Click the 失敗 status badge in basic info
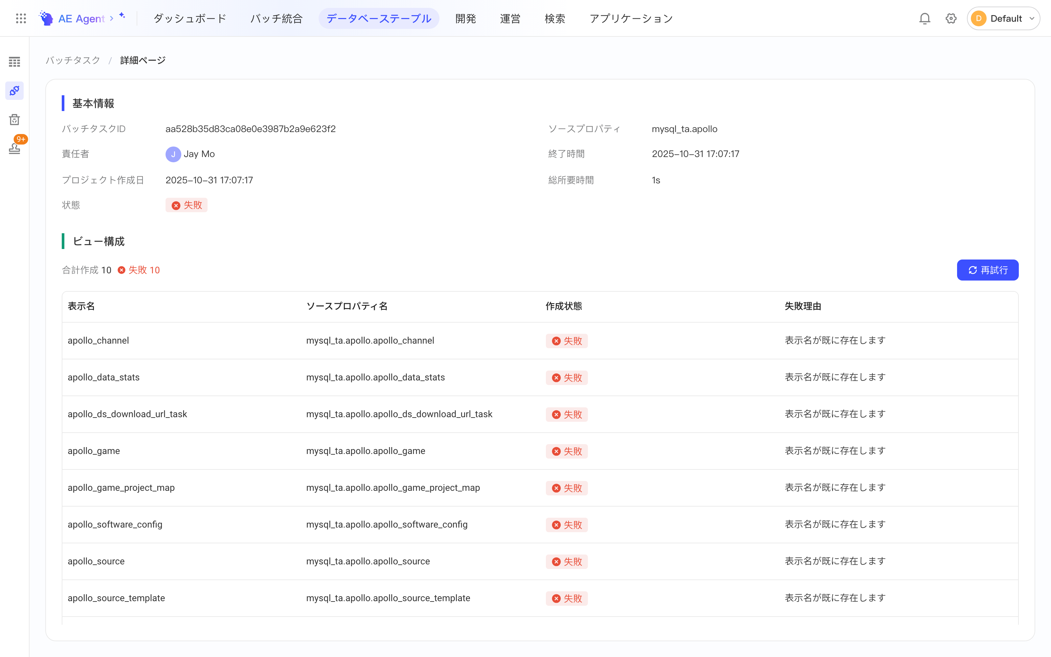 click(x=186, y=205)
